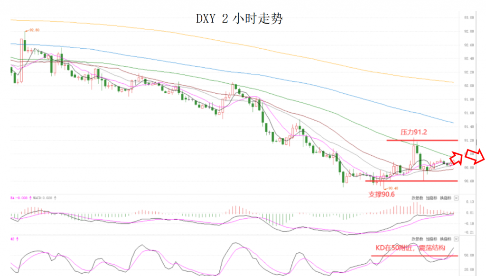The image size is (486, 276).
Task: Close the MACD indicator panel
Action: [x=456, y=198]
